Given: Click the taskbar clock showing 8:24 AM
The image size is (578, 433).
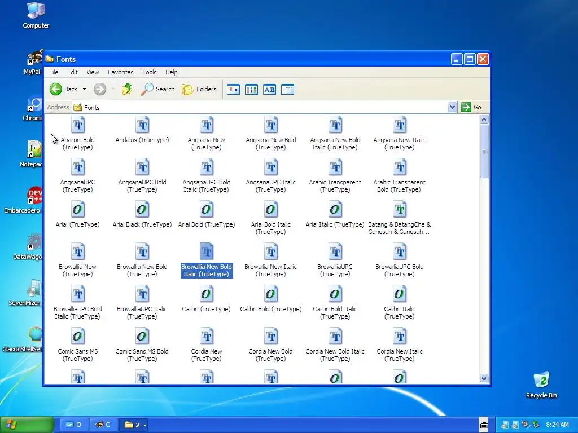Looking at the screenshot, I should click(557, 425).
